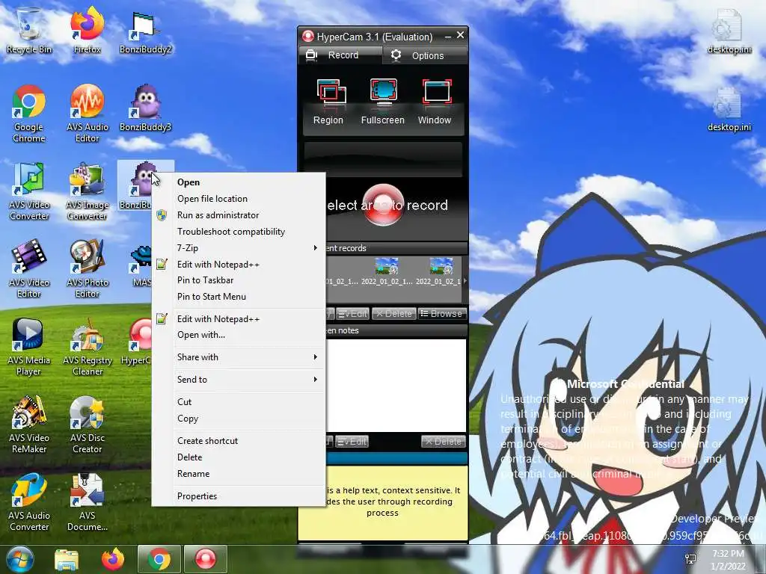Switch to HyperCam's Options tab

425,55
